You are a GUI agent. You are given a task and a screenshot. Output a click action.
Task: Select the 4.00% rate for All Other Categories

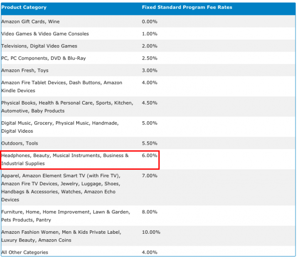[x=149, y=253]
